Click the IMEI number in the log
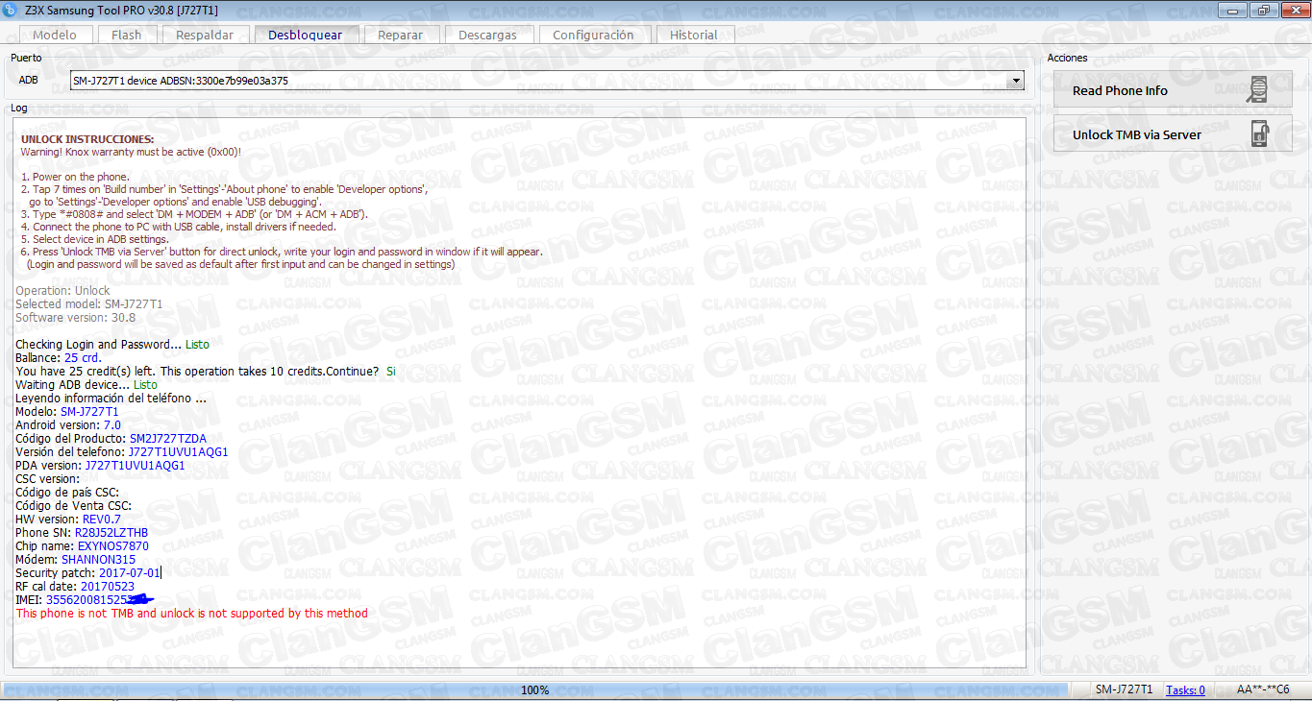The image size is (1312, 701). (100, 599)
